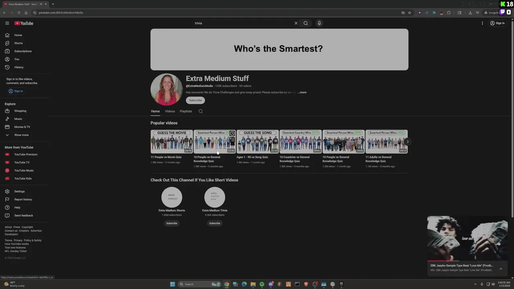This screenshot has width=514, height=289.
Task: Click the browser address bar URL
Action: pos(61,12)
